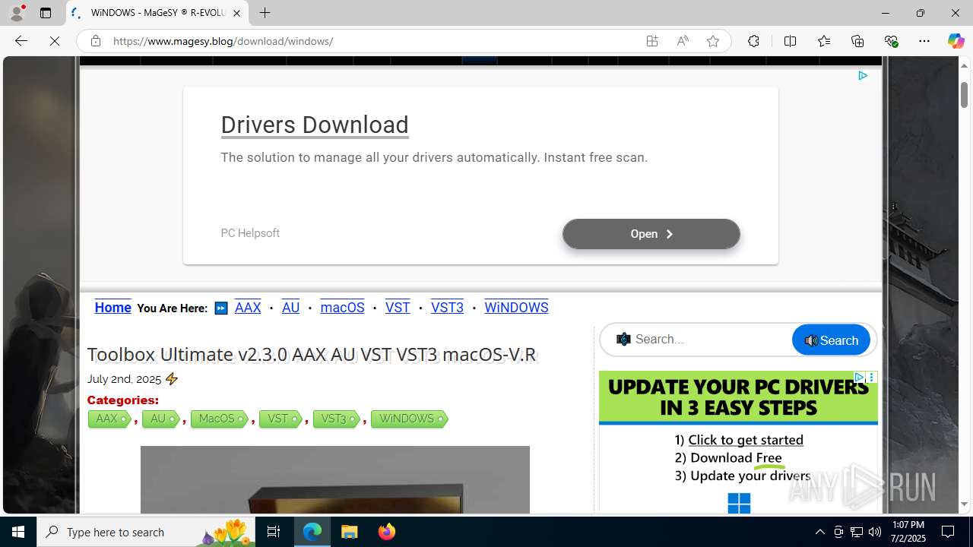Click the taskbar search box
973x547 pixels.
(x=147, y=532)
